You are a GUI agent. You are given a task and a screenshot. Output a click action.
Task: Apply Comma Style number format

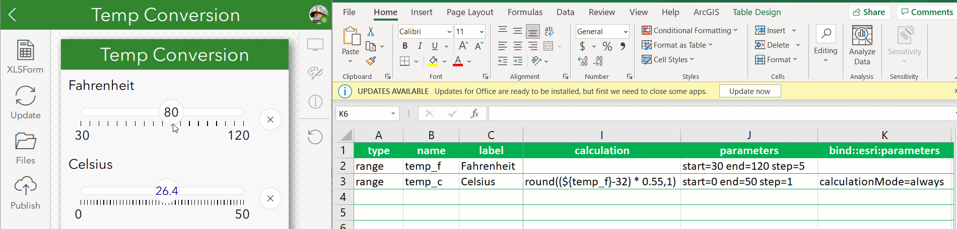[x=623, y=46]
